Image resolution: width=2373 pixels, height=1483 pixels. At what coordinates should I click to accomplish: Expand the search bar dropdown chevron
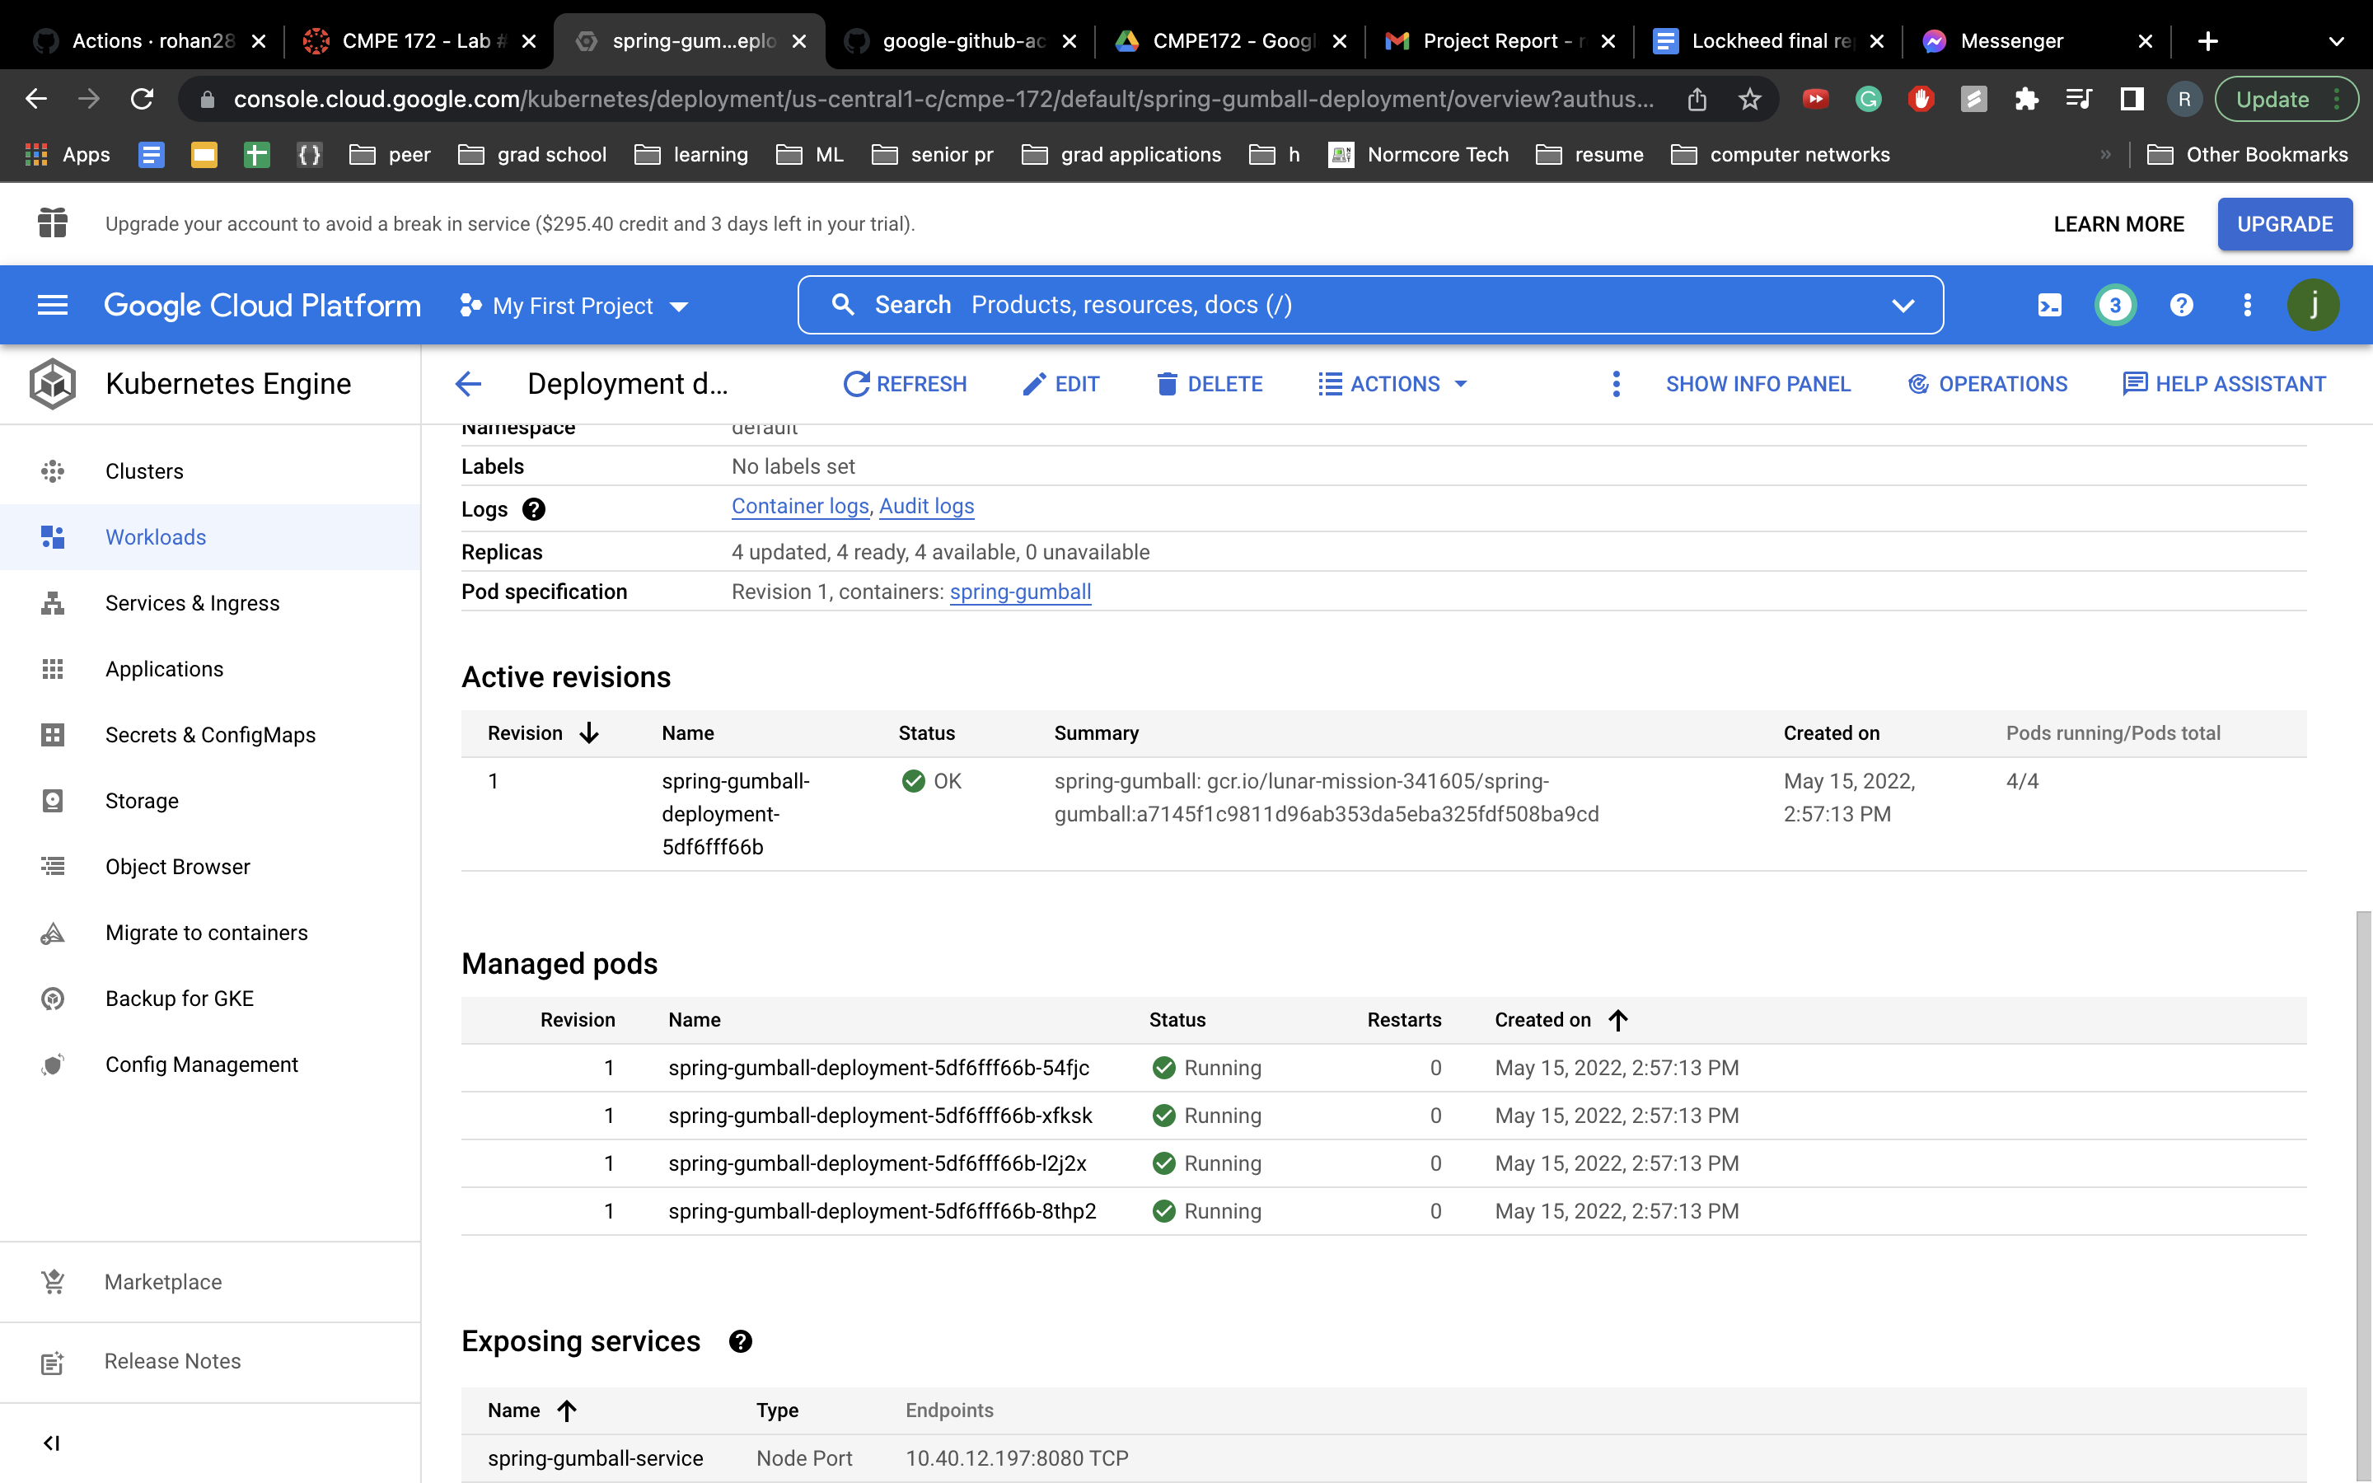tap(1903, 305)
